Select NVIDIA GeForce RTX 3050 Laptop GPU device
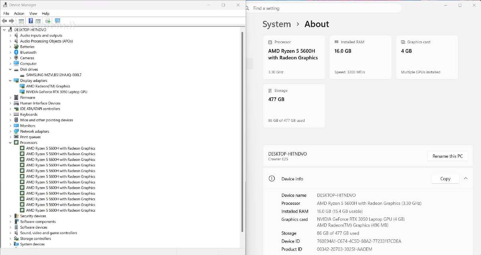The height and width of the screenshot is (255, 481). tap(57, 92)
